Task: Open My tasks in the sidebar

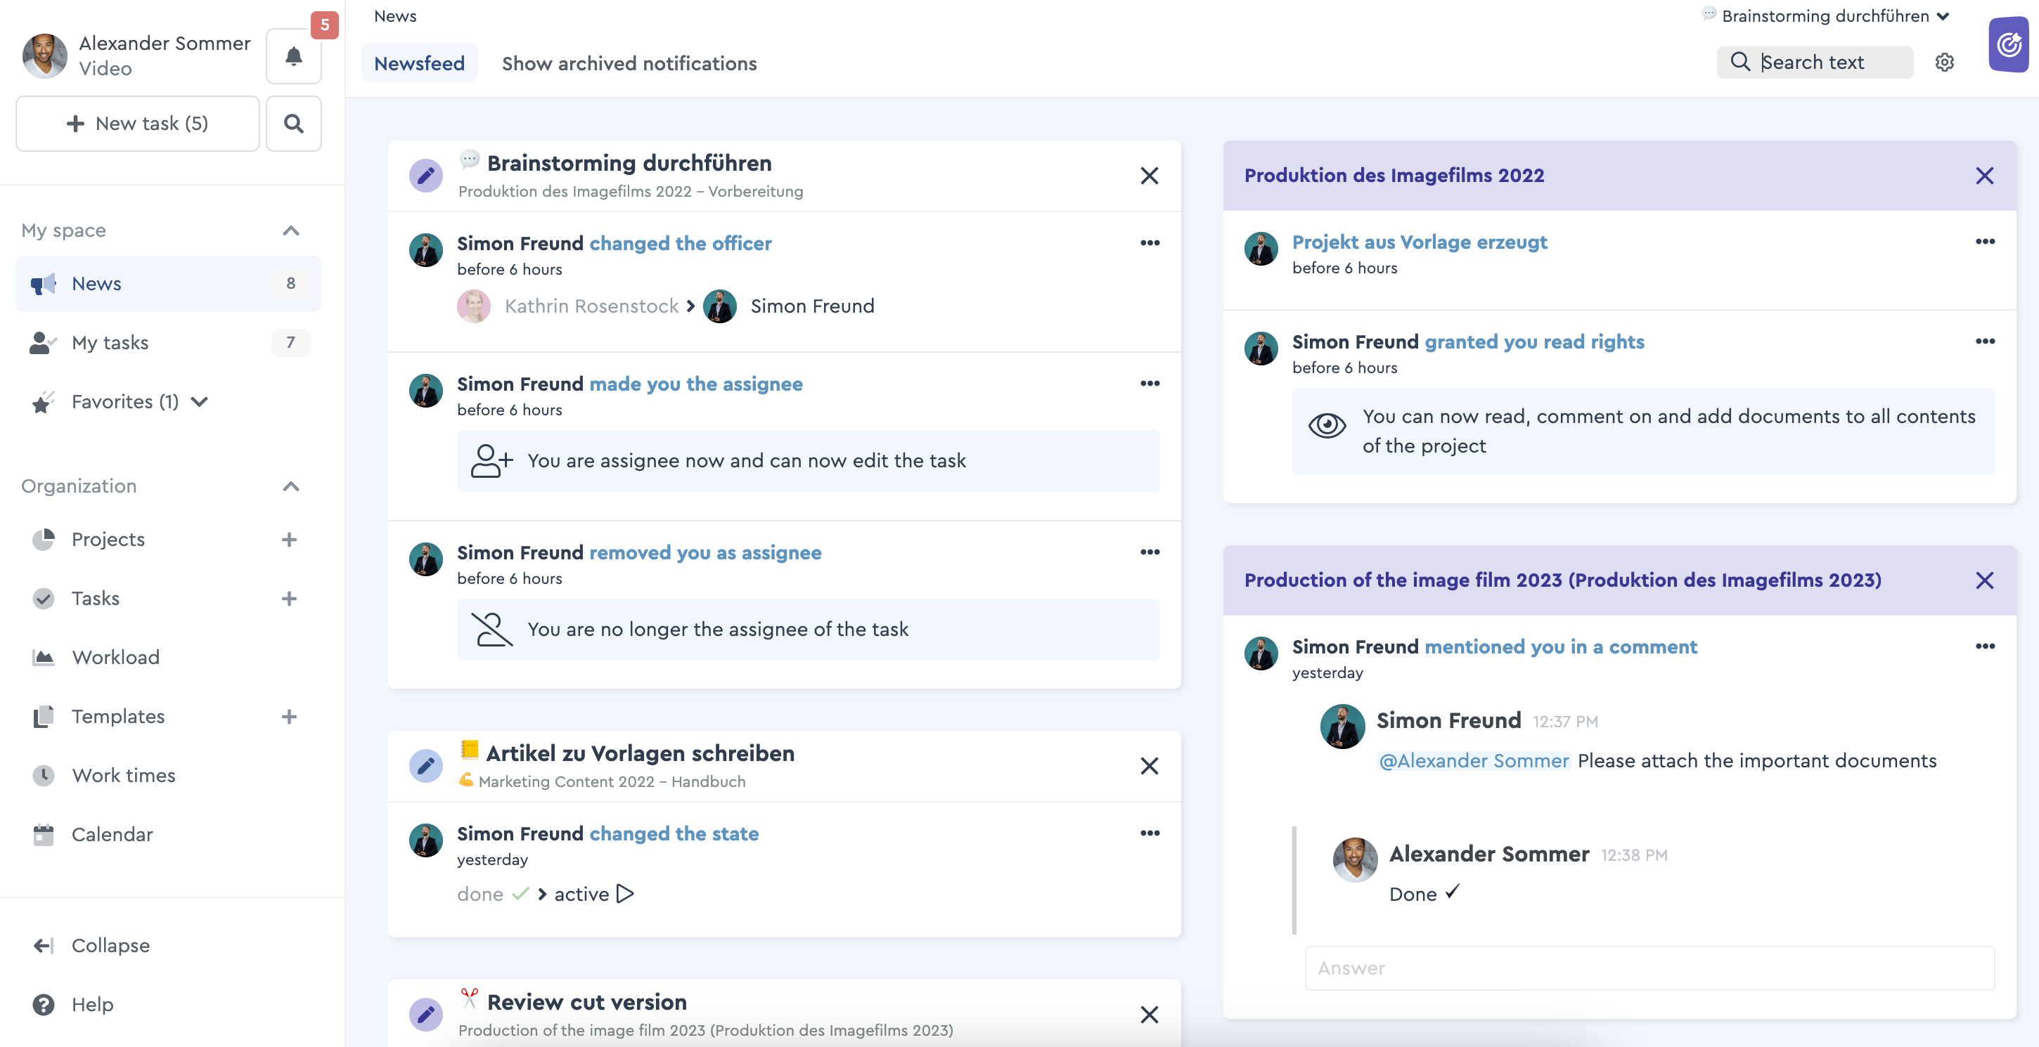Action: (169, 342)
